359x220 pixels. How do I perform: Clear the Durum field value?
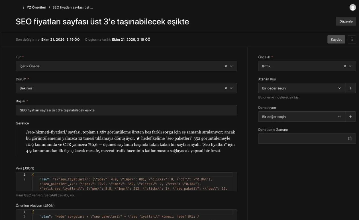(226, 88)
